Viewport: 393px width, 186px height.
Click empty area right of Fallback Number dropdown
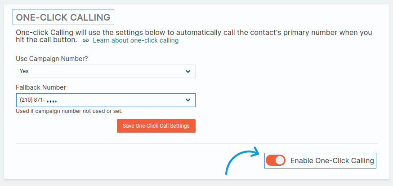click(288, 100)
